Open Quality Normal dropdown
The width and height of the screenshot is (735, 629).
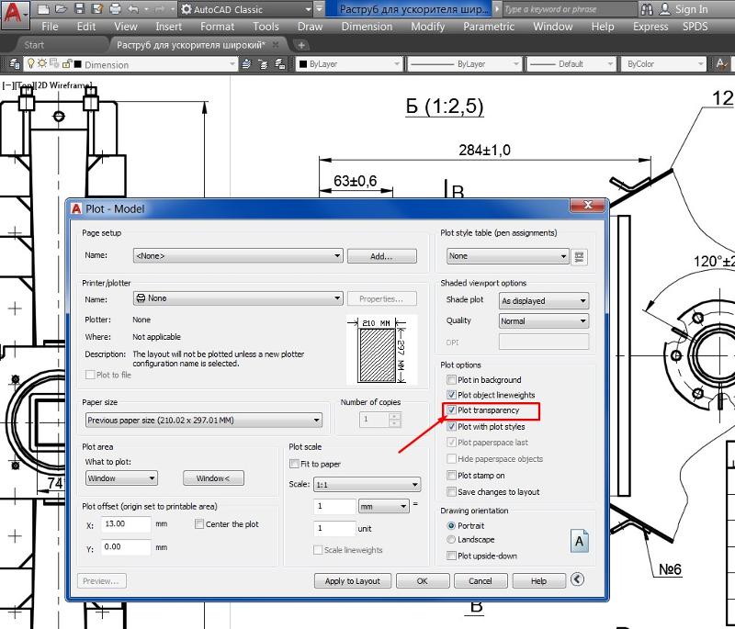click(x=544, y=321)
